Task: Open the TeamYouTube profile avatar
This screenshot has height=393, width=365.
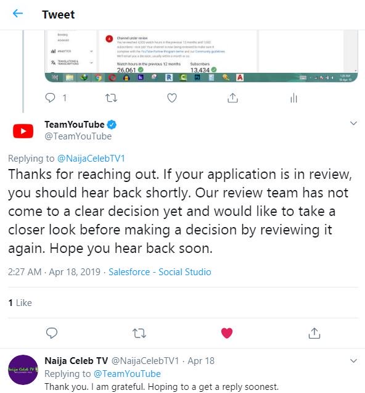Action: 23,131
